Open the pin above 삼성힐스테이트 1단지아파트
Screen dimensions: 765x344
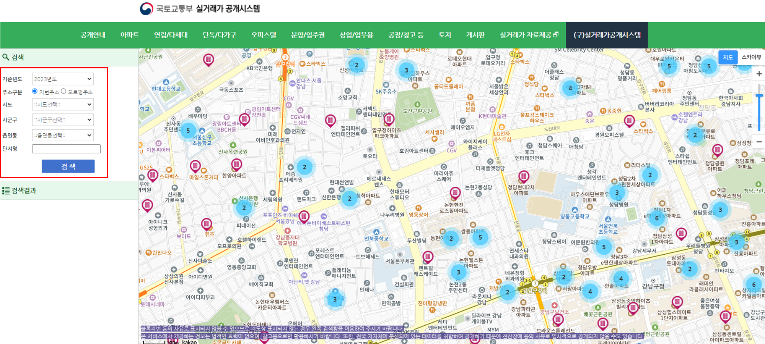tap(677, 302)
